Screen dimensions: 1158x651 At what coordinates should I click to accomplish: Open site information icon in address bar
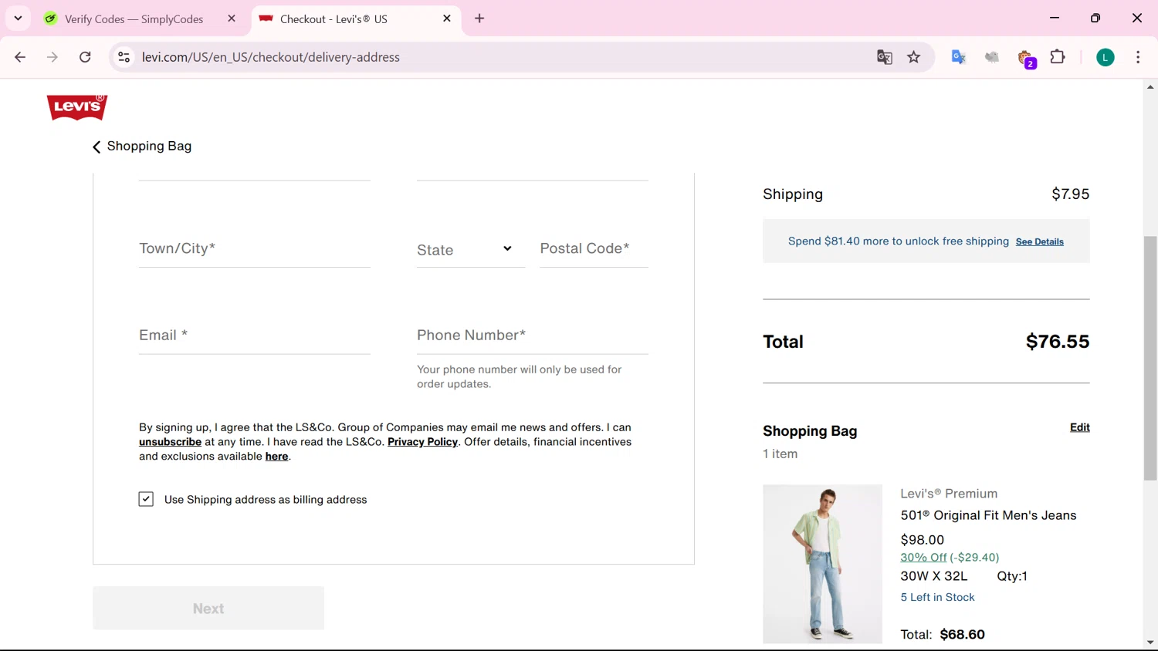pos(124,57)
